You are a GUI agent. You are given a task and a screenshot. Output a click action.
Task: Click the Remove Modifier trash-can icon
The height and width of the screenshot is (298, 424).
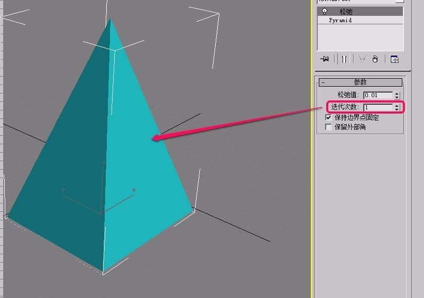click(x=375, y=59)
